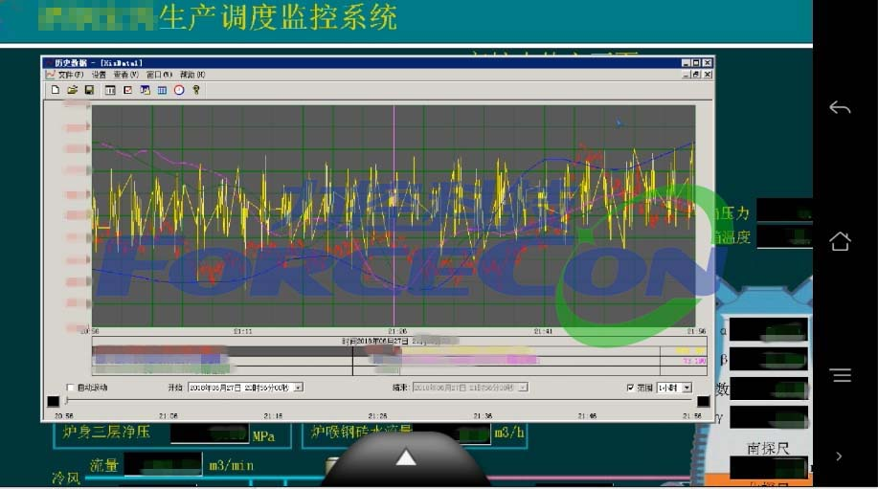
Task: Toggle the 范围 range checkbox
Action: 629,388
